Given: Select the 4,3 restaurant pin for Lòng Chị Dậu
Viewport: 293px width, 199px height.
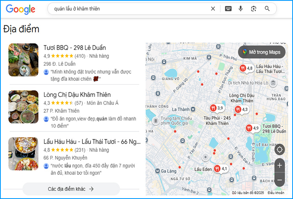Looking at the screenshot, I should coord(241,109).
